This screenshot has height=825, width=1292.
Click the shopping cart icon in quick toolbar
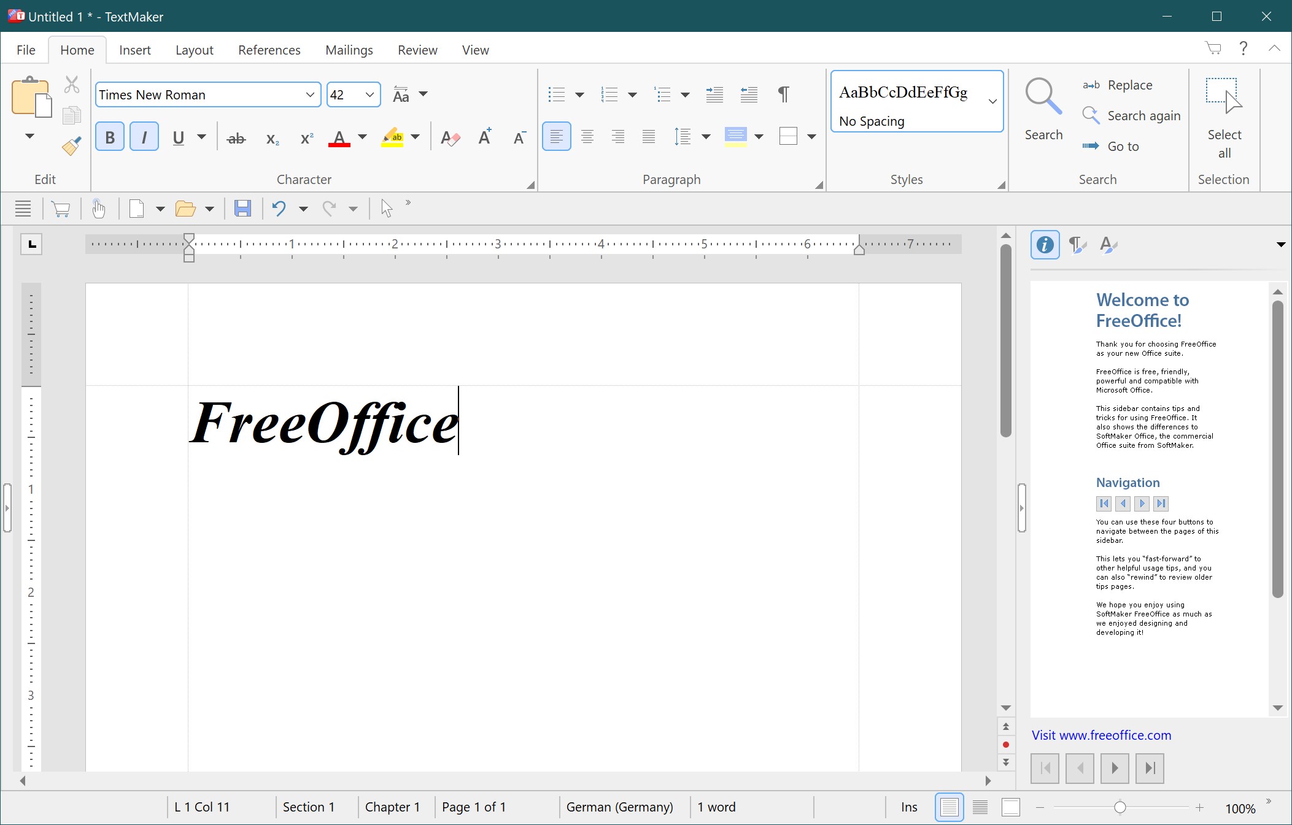[60, 209]
